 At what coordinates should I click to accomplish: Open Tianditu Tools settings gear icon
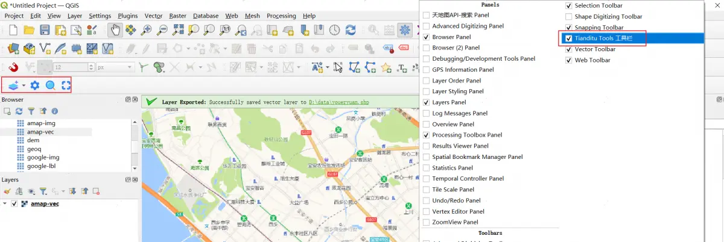coord(35,85)
